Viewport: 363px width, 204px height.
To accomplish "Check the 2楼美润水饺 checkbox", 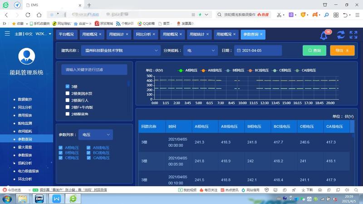I will click(67, 93).
